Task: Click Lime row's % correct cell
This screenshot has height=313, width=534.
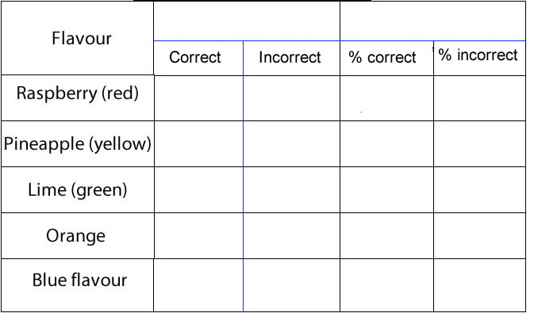Action: pyautogui.click(x=386, y=190)
